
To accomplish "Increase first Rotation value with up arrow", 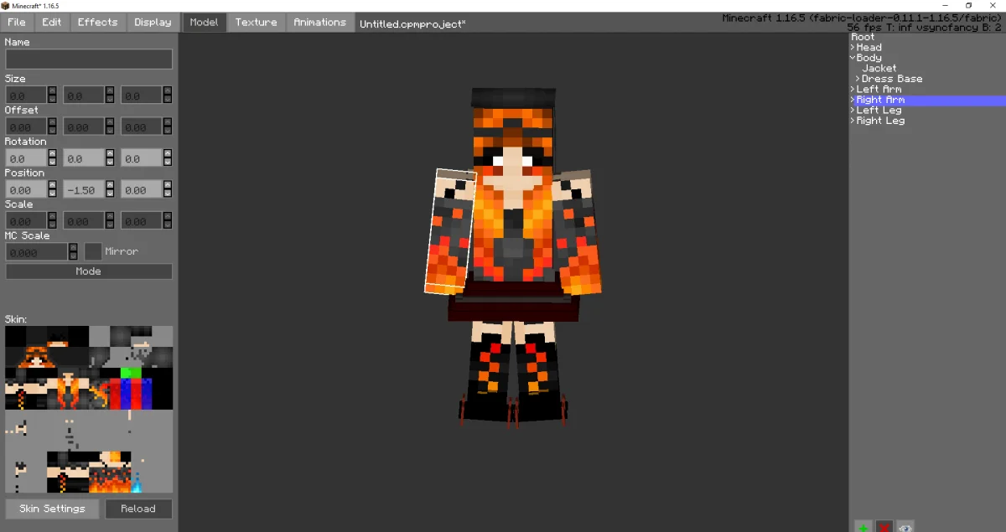I will click(x=52, y=153).
